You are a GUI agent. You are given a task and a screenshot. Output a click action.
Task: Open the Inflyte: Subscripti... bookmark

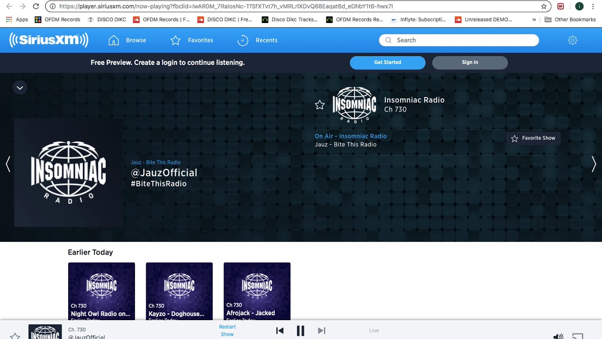[x=418, y=20]
